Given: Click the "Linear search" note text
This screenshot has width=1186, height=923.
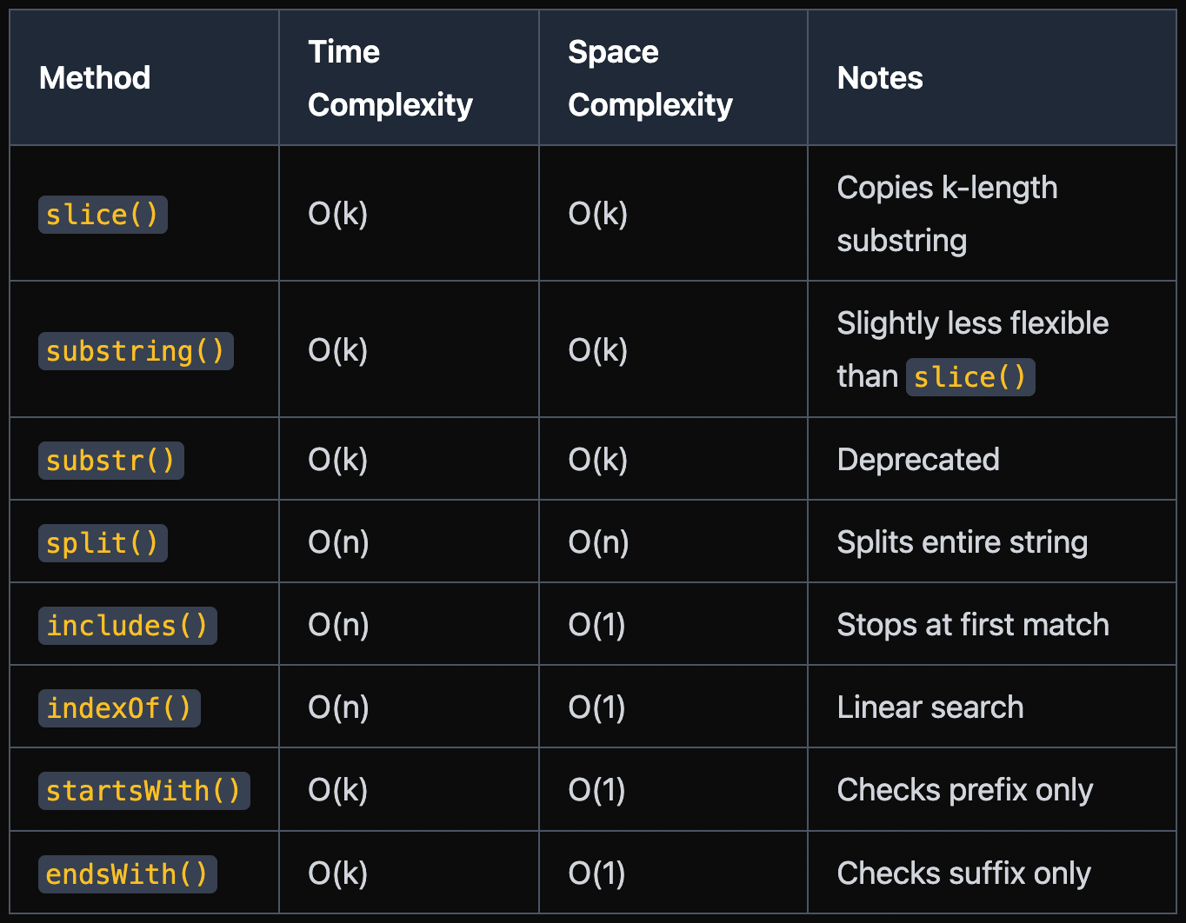Looking at the screenshot, I should pyautogui.click(x=929, y=707).
